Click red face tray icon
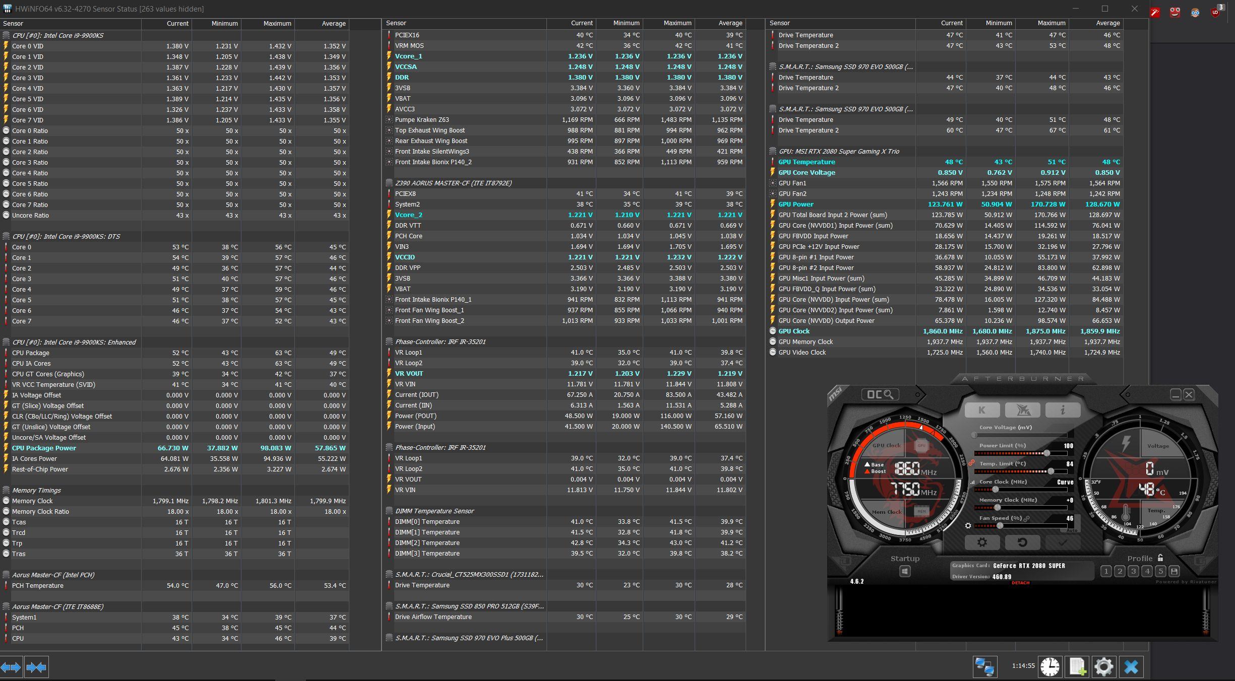This screenshot has width=1235, height=681. click(x=1175, y=12)
